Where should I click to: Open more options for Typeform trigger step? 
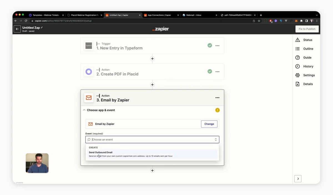tap(217, 45)
